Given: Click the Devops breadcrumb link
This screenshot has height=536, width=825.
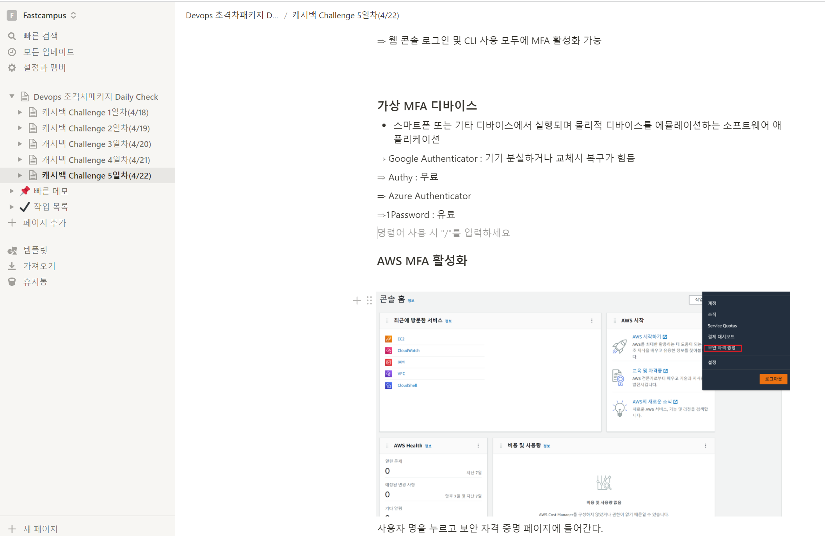Looking at the screenshot, I should click(x=231, y=16).
